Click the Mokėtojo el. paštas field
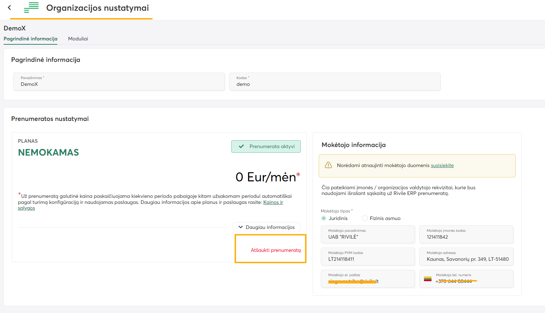The width and height of the screenshot is (545, 313). click(x=368, y=279)
